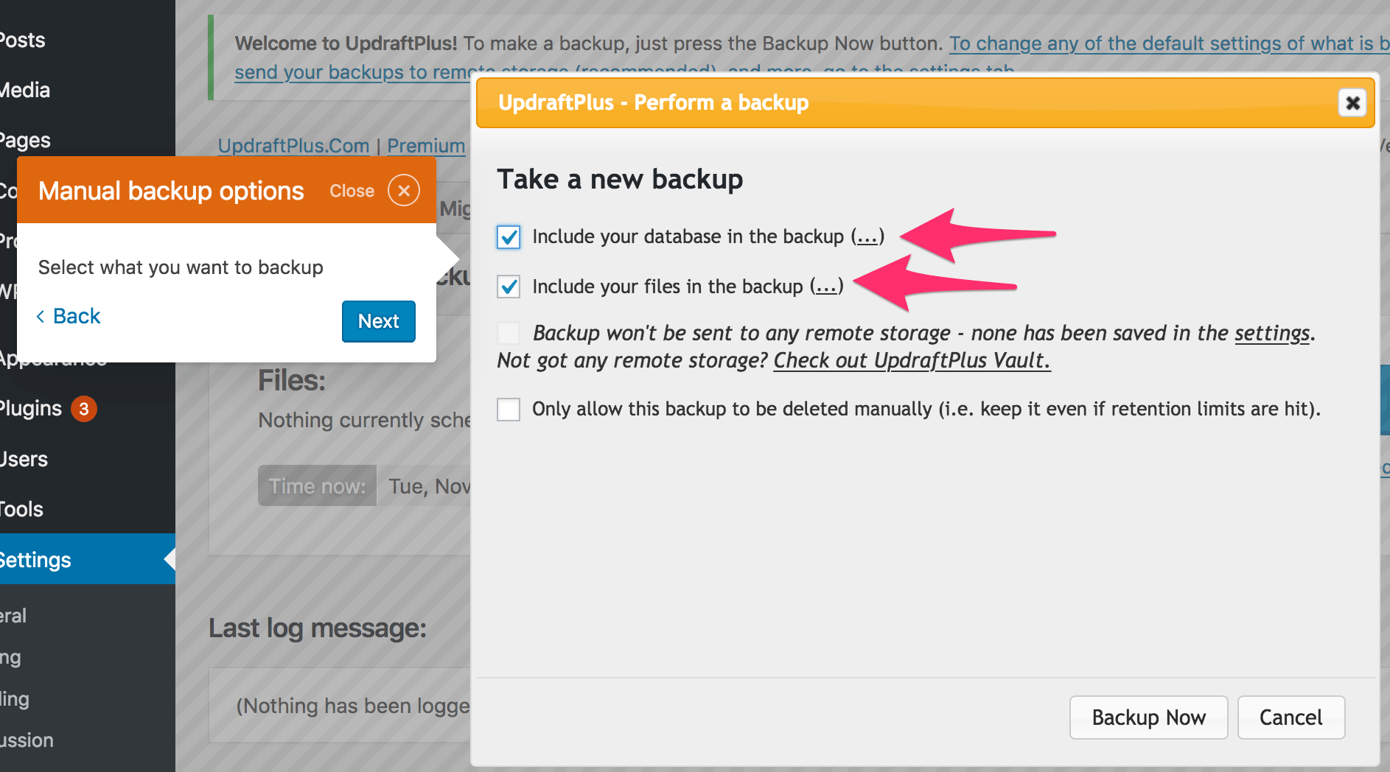The height and width of the screenshot is (772, 1390).
Task: Click the Backup Now button
Action: click(1148, 717)
